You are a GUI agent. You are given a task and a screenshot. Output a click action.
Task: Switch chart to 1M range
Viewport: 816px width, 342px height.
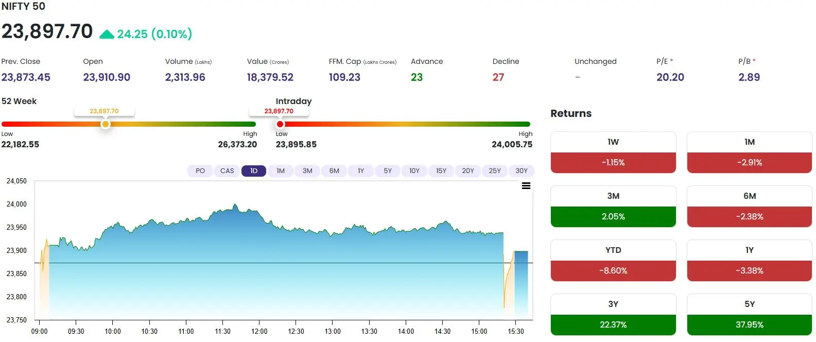[281, 171]
